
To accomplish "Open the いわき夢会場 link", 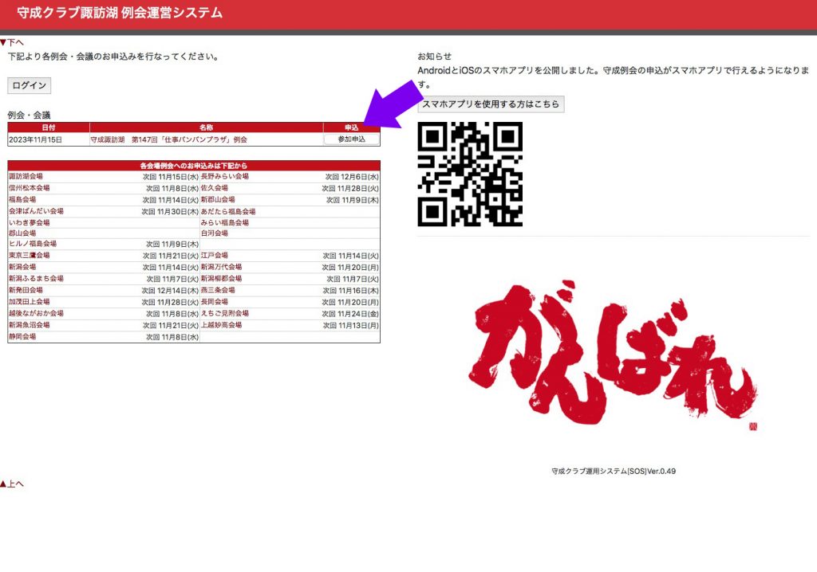I will (x=30, y=223).
